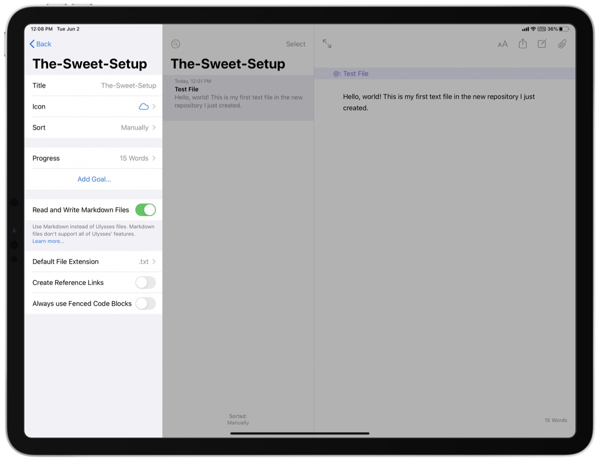Tap the cloud icon in Icon row

tap(143, 106)
